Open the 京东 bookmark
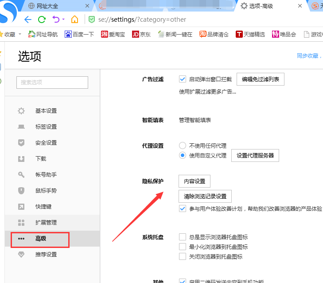The width and height of the screenshot is (323, 283). coord(141,34)
